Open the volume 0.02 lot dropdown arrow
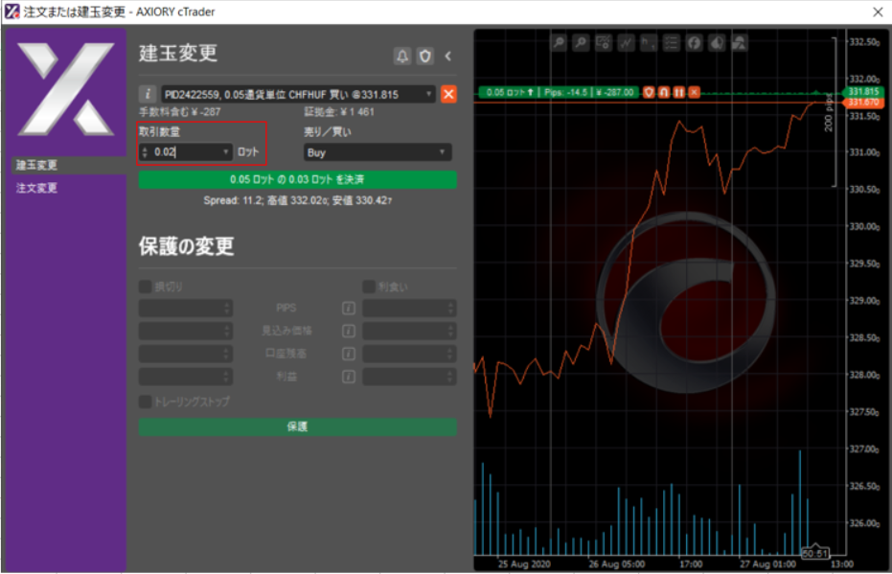892x574 pixels. point(226,152)
